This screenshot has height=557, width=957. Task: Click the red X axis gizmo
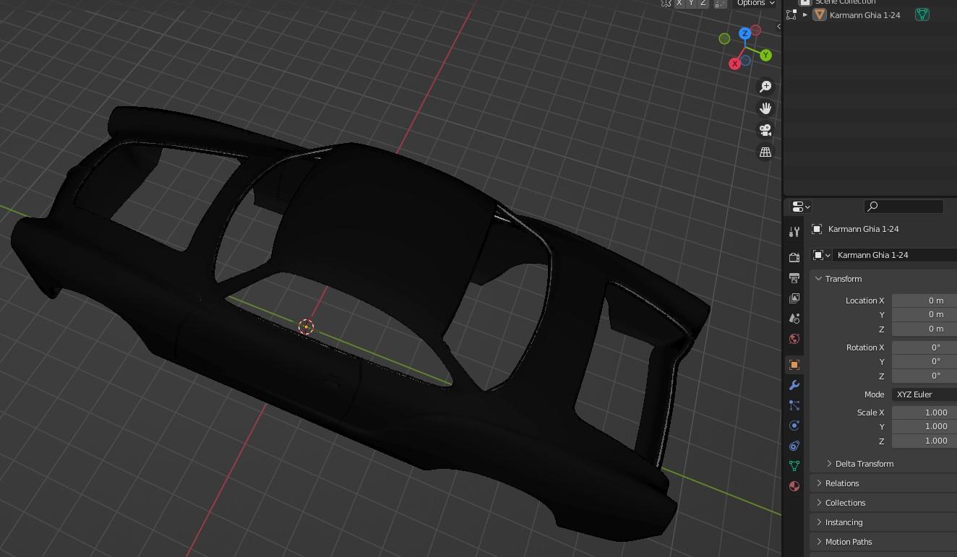coord(734,64)
